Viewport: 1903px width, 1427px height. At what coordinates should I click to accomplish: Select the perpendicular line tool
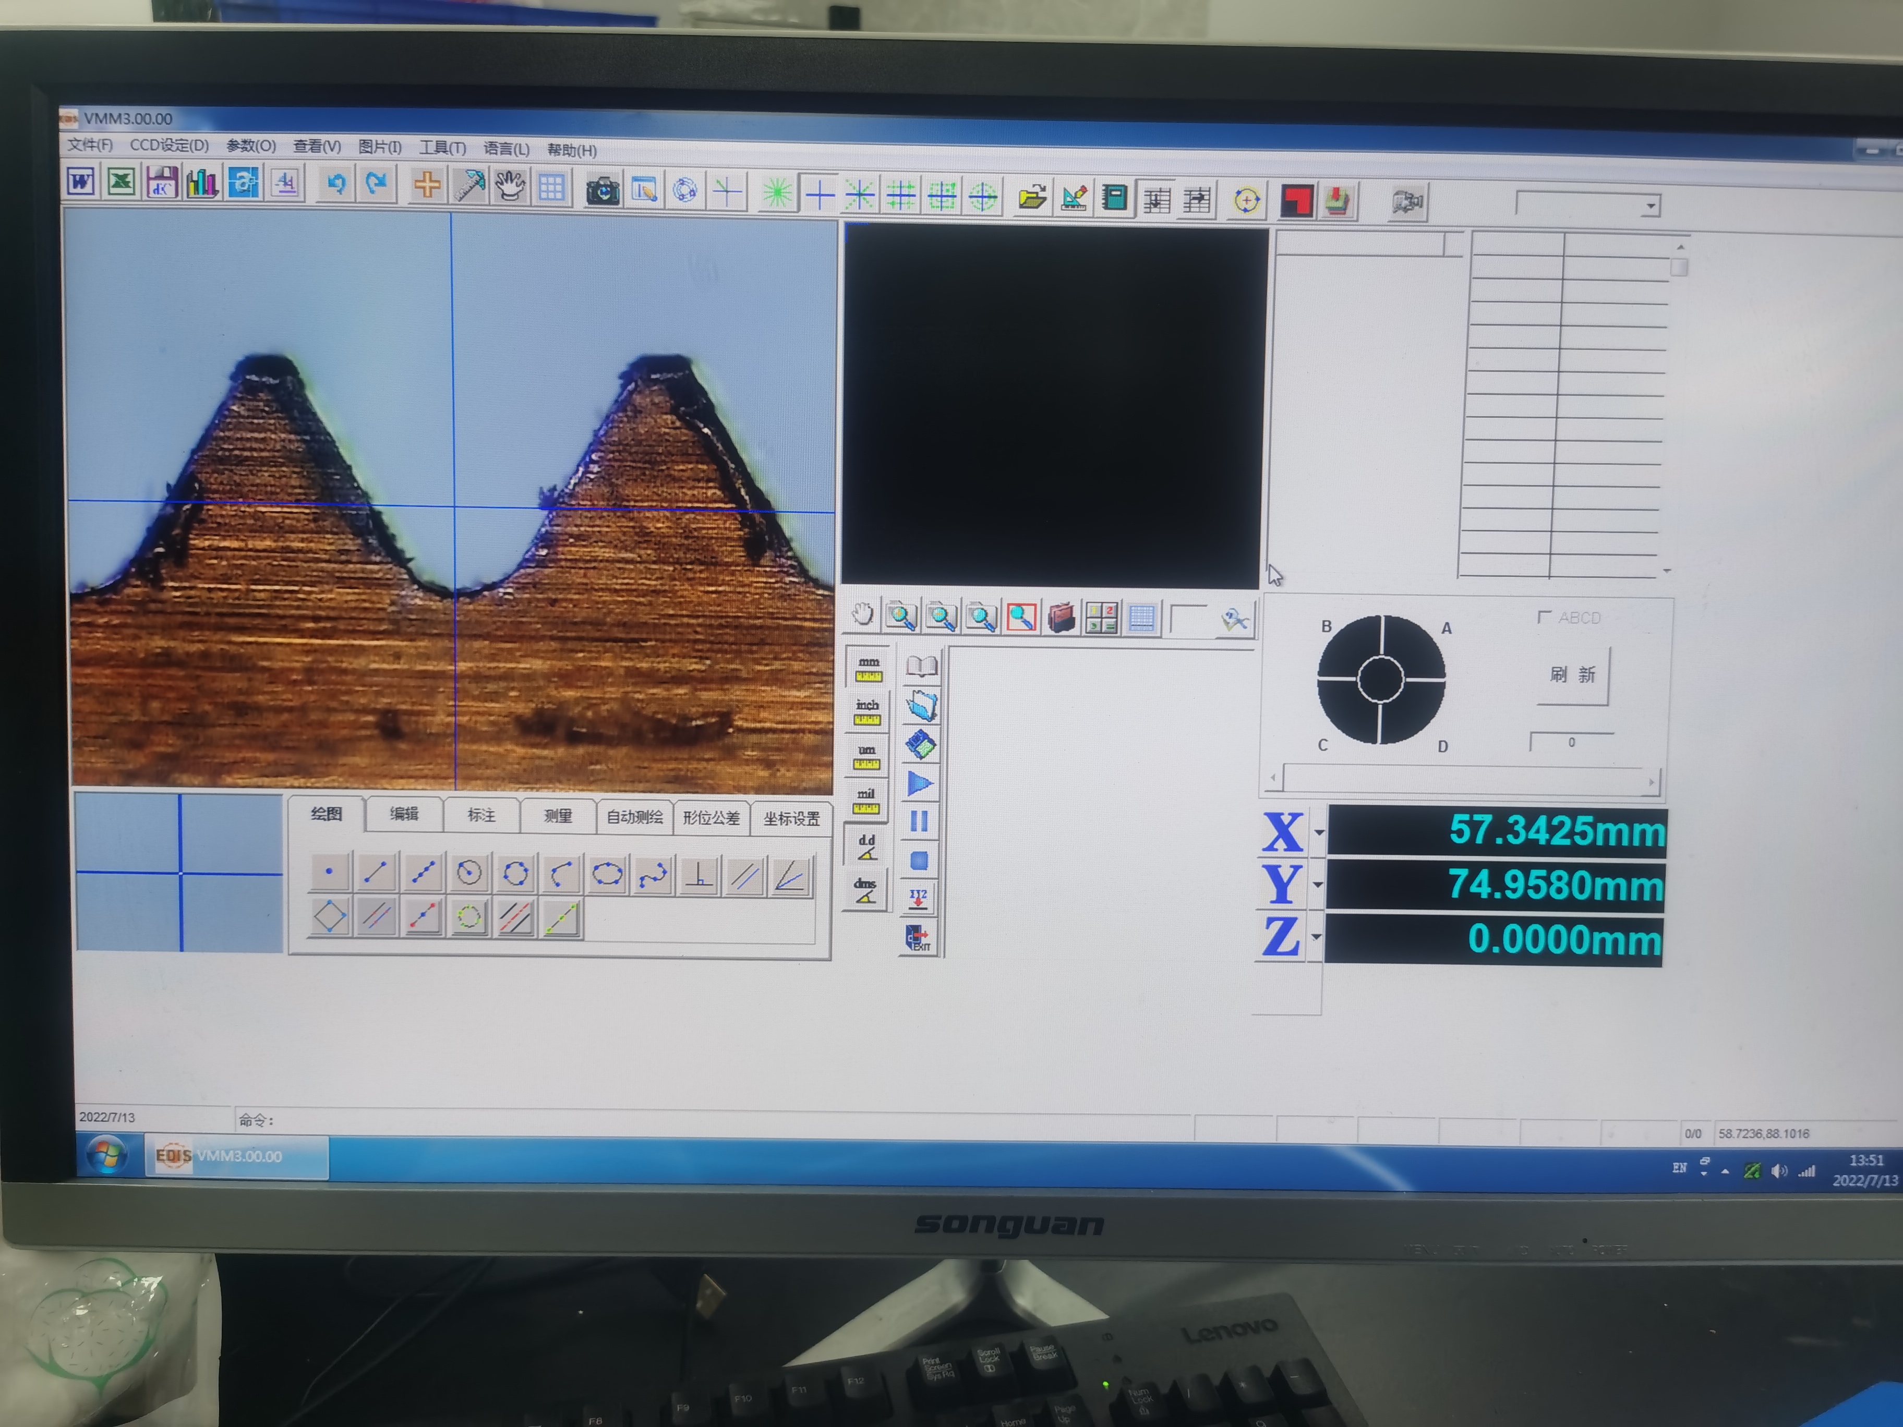[700, 876]
